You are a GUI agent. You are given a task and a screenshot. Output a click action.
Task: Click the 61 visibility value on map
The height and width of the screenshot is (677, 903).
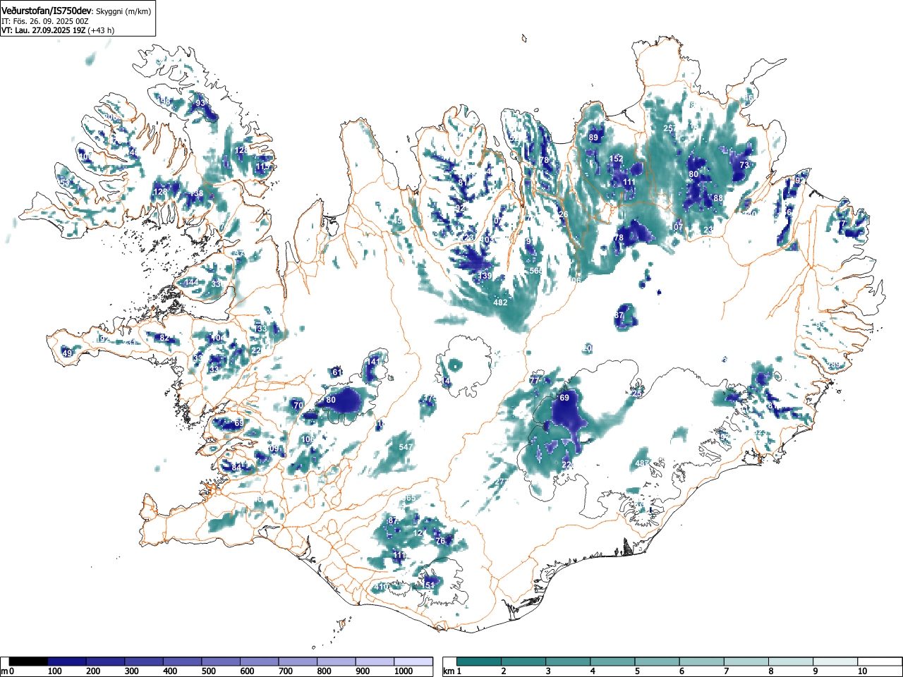[337, 372]
